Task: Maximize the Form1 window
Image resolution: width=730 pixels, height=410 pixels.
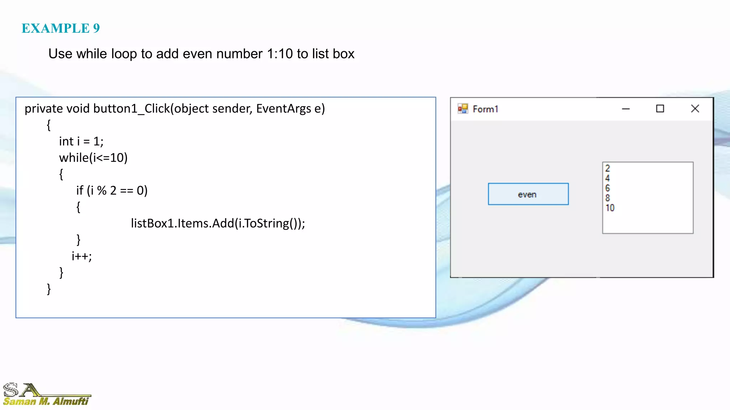Action: pyautogui.click(x=660, y=109)
